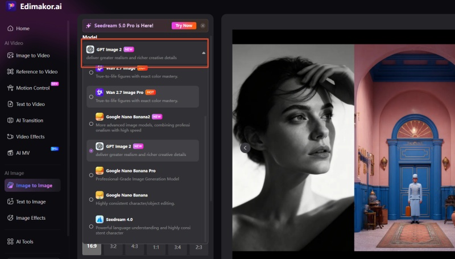The image size is (455, 259).
Task: Click the AI Video section label
Action: (x=14, y=43)
